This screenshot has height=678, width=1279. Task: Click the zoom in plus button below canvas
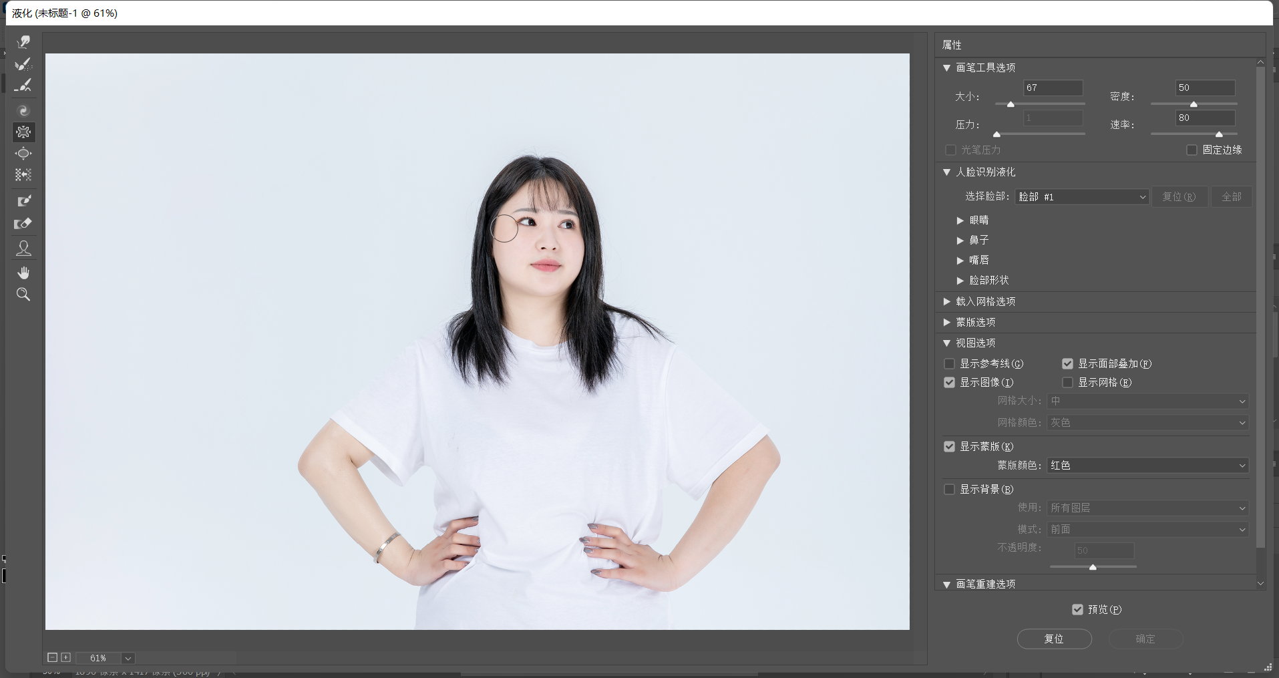[x=65, y=658]
